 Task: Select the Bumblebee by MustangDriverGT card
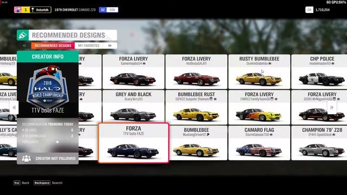(x=198, y=143)
